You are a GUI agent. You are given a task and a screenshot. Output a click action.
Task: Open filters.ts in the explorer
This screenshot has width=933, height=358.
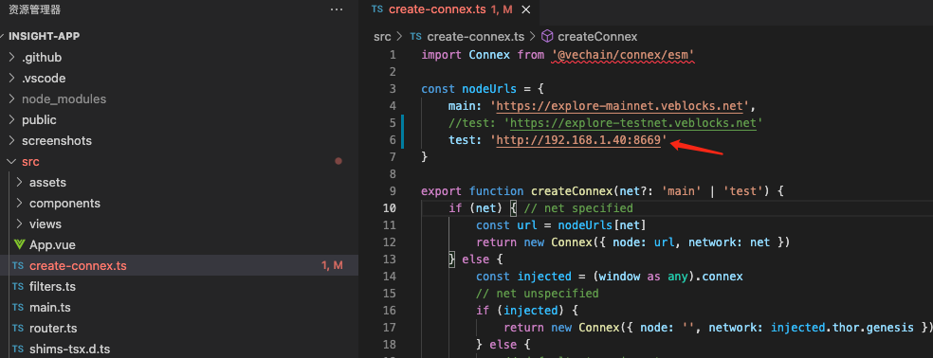[x=52, y=287]
